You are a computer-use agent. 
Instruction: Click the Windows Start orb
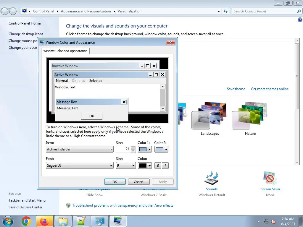click(8, 221)
